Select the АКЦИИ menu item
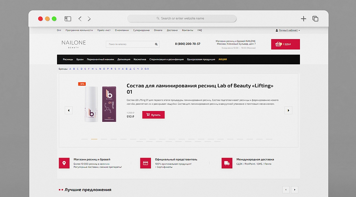This screenshot has height=197, width=356. click(x=222, y=59)
